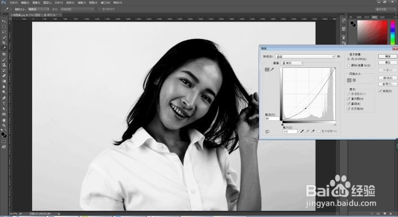Select the Clone Stamp tool
Image resolution: width=398 pixels, height=217 pixels.
(4, 65)
